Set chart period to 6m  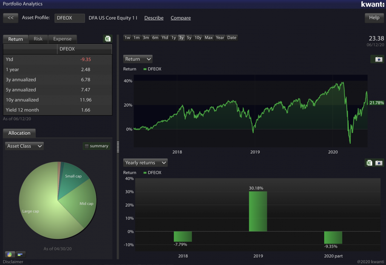point(155,38)
